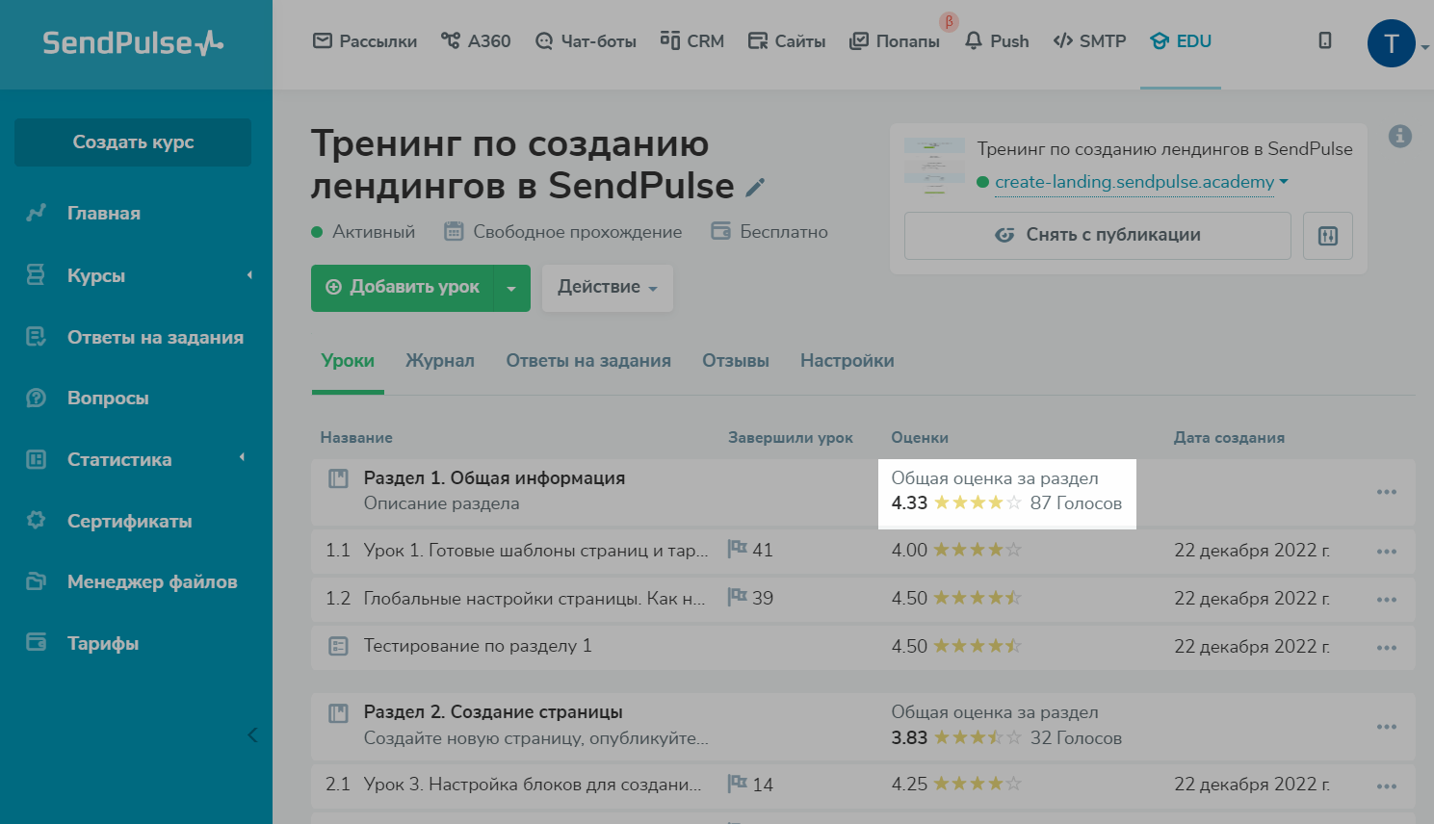Viewport: 1434px width, 824px height.
Task: Click the course landing page thumbnail
Action: click(933, 166)
